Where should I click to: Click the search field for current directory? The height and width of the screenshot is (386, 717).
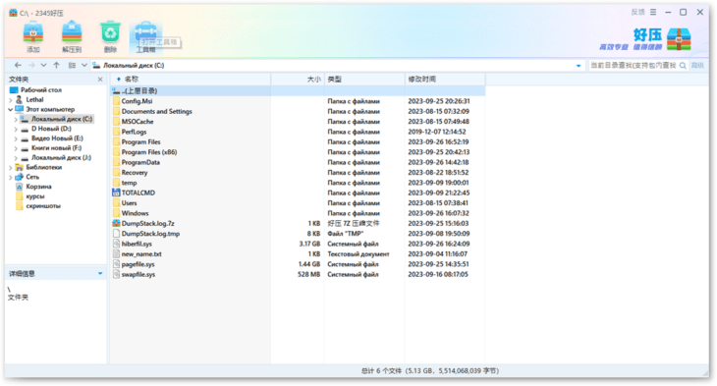coord(634,66)
